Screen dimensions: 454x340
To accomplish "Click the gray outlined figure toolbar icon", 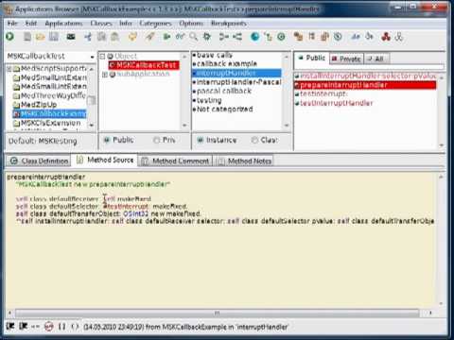I will pos(399,37).
